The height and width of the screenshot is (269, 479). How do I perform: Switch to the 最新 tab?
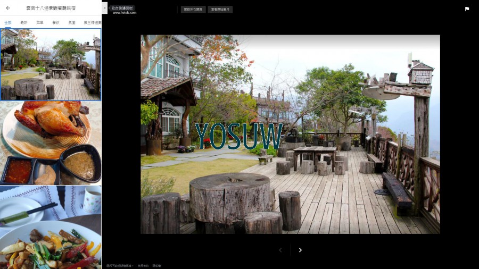click(23, 23)
